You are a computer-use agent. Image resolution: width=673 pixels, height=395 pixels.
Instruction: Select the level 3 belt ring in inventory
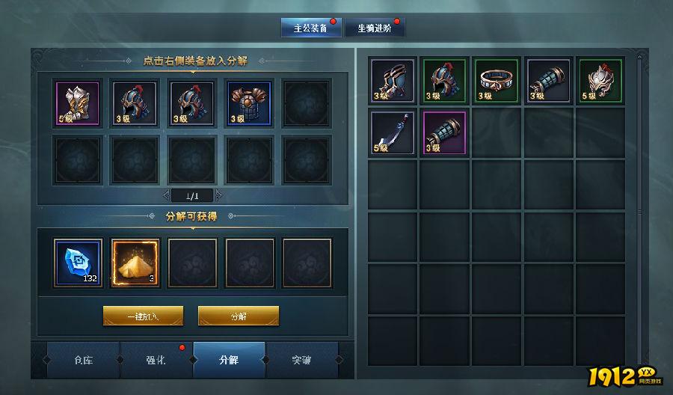coord(497,81)
